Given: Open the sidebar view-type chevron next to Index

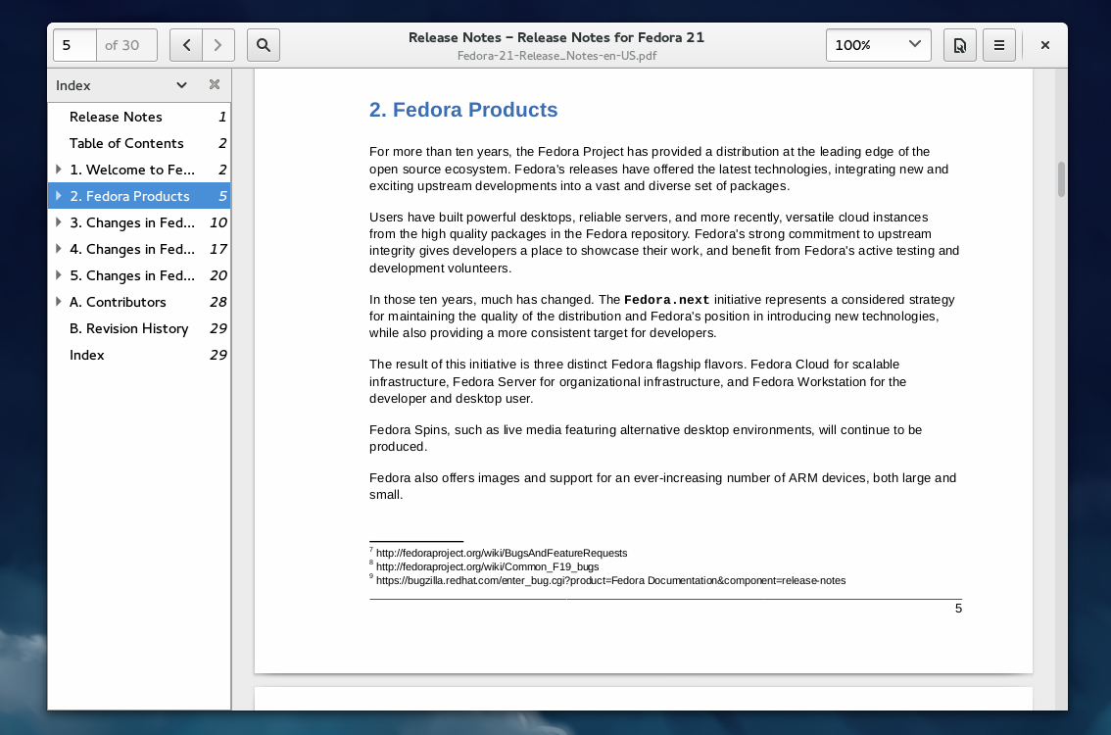Looking at the screenshot, I should (180, 85).
